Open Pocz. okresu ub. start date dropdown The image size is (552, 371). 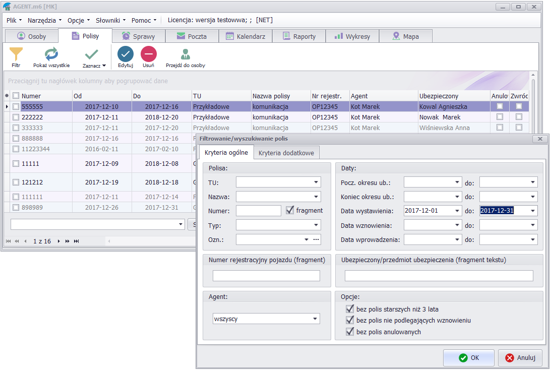click(457, 182)
